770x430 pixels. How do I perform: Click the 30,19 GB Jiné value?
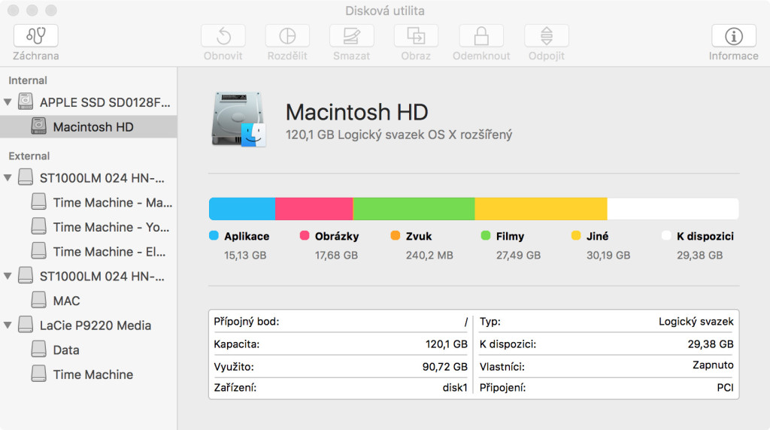click(608, 256)
